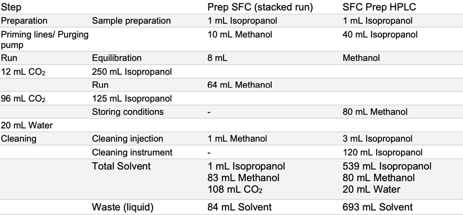Screen dimensions: 463x215
Task: Select the 693 mL Solvent cell
Action: [x=378, y=207]
